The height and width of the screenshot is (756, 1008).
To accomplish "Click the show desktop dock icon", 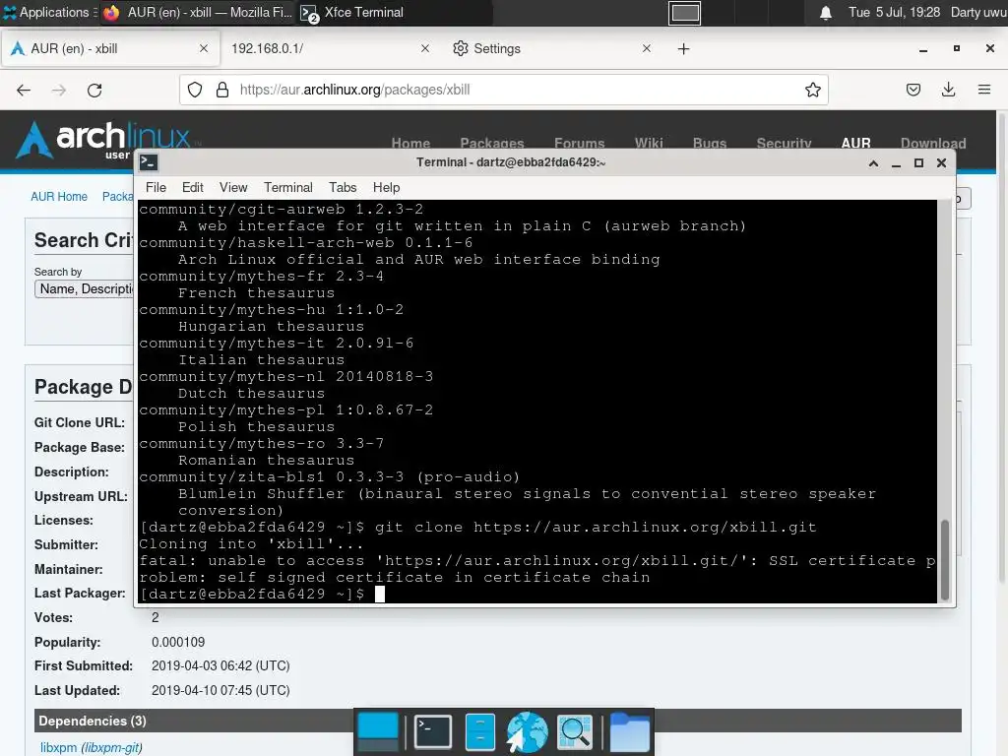I will point(377,732).
